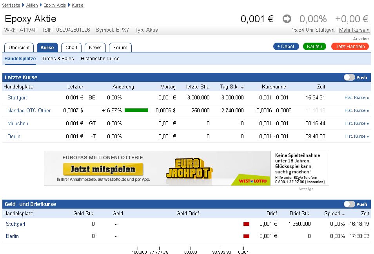
Task: Click the Kurspanne column header
Action: point(274,86)
